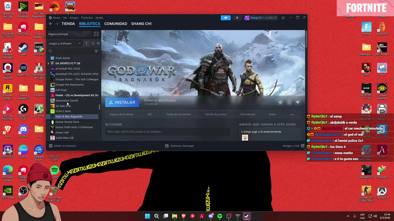Image resolution: width=394 pixels, height=221 pixels.
Task: Click the library list scrollbar thumb
Action: [x=99, y=107]
